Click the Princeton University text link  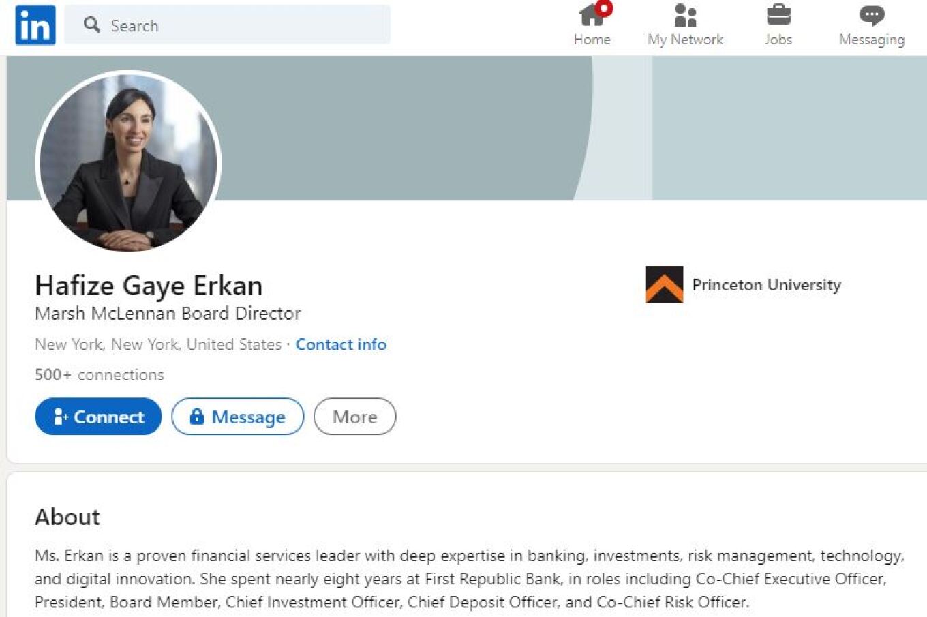pyautogui.click(x=766, y=285)
